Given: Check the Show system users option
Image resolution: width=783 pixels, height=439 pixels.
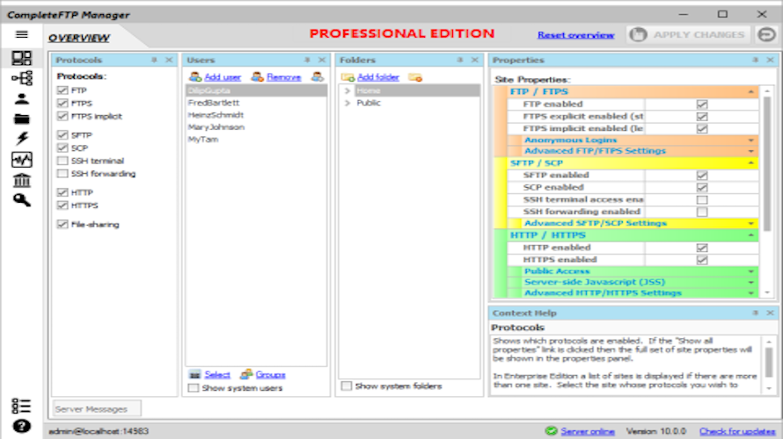Looking at the screenshot, I should (x=194, y=387).
